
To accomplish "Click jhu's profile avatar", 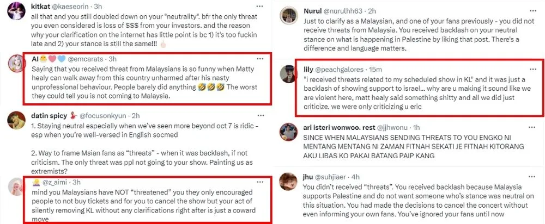I will tap(289, 181).
